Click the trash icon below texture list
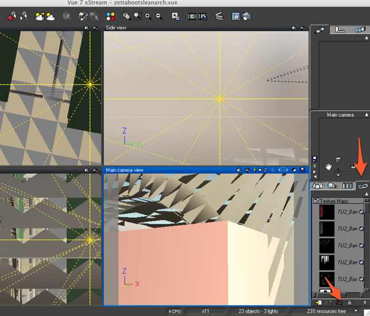Viewport: 370px width, 316px height. [x=349, y=302]
